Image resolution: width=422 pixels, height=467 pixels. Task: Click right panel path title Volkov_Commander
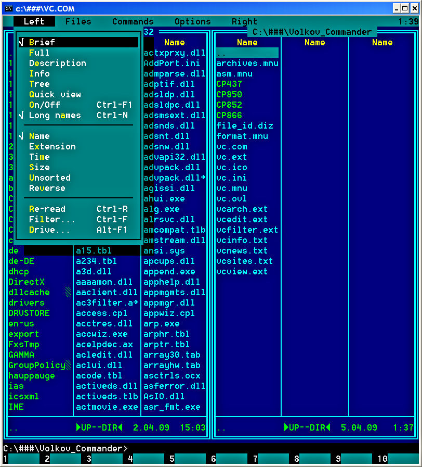(x=312, y=32)
